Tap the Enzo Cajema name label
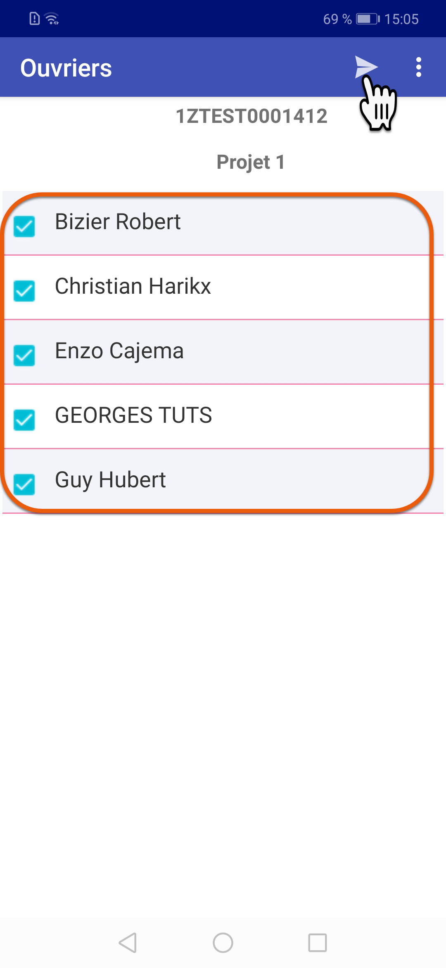This screenshot has height=968, width=446. coord(119,351)
